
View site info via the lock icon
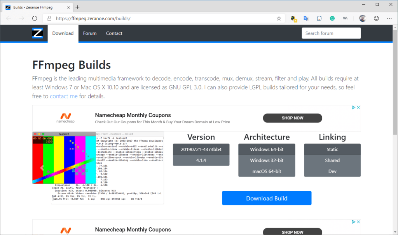[49, 18]
